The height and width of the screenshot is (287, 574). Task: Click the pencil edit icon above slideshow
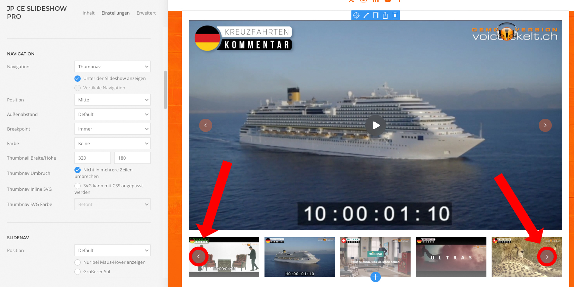(366, 15)
